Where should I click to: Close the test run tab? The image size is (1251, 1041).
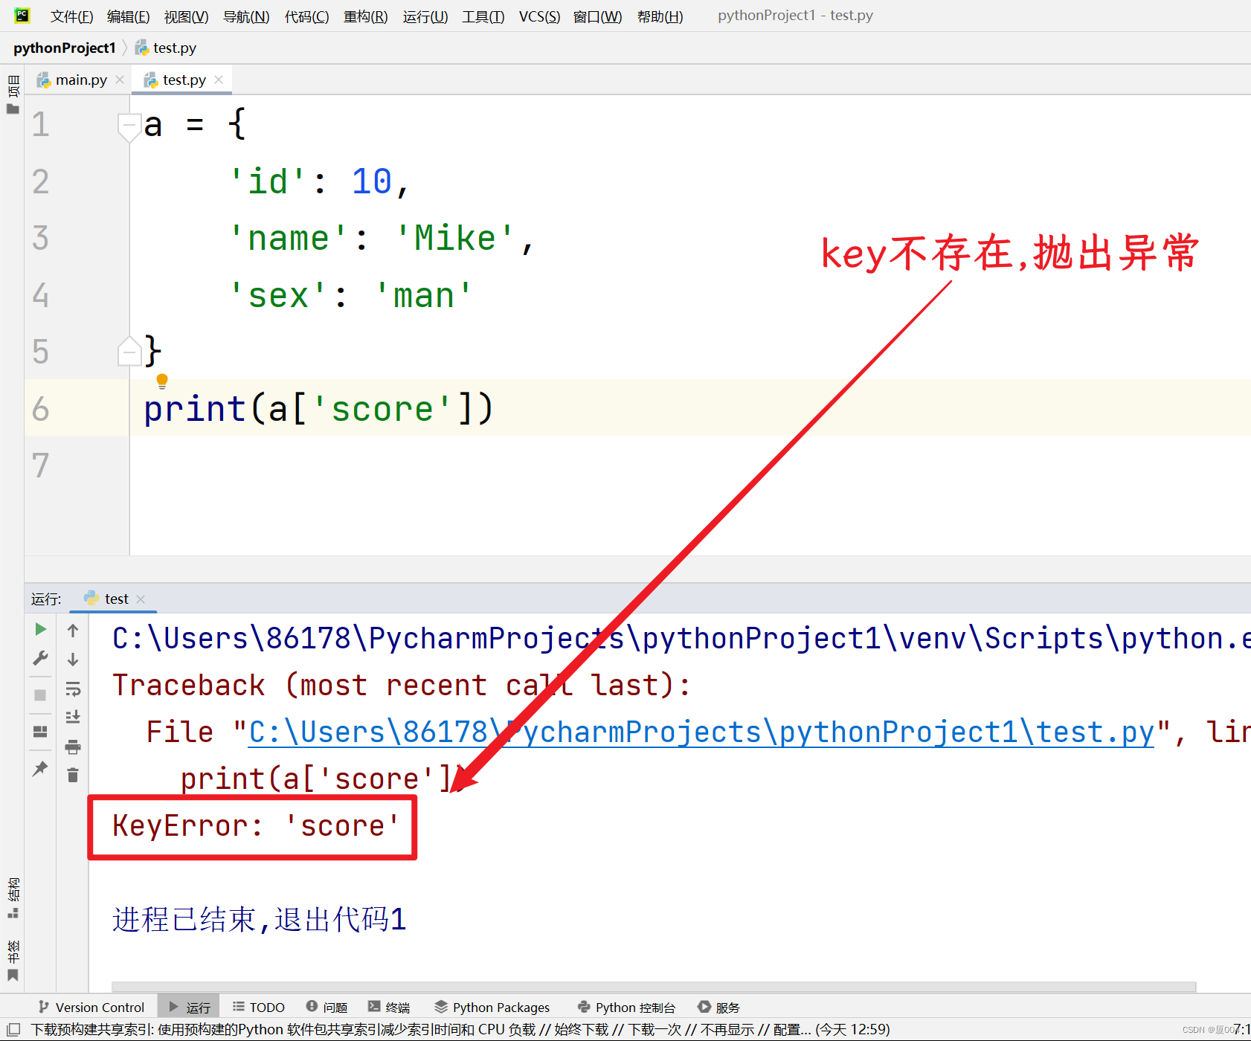(x=141, y=599)
